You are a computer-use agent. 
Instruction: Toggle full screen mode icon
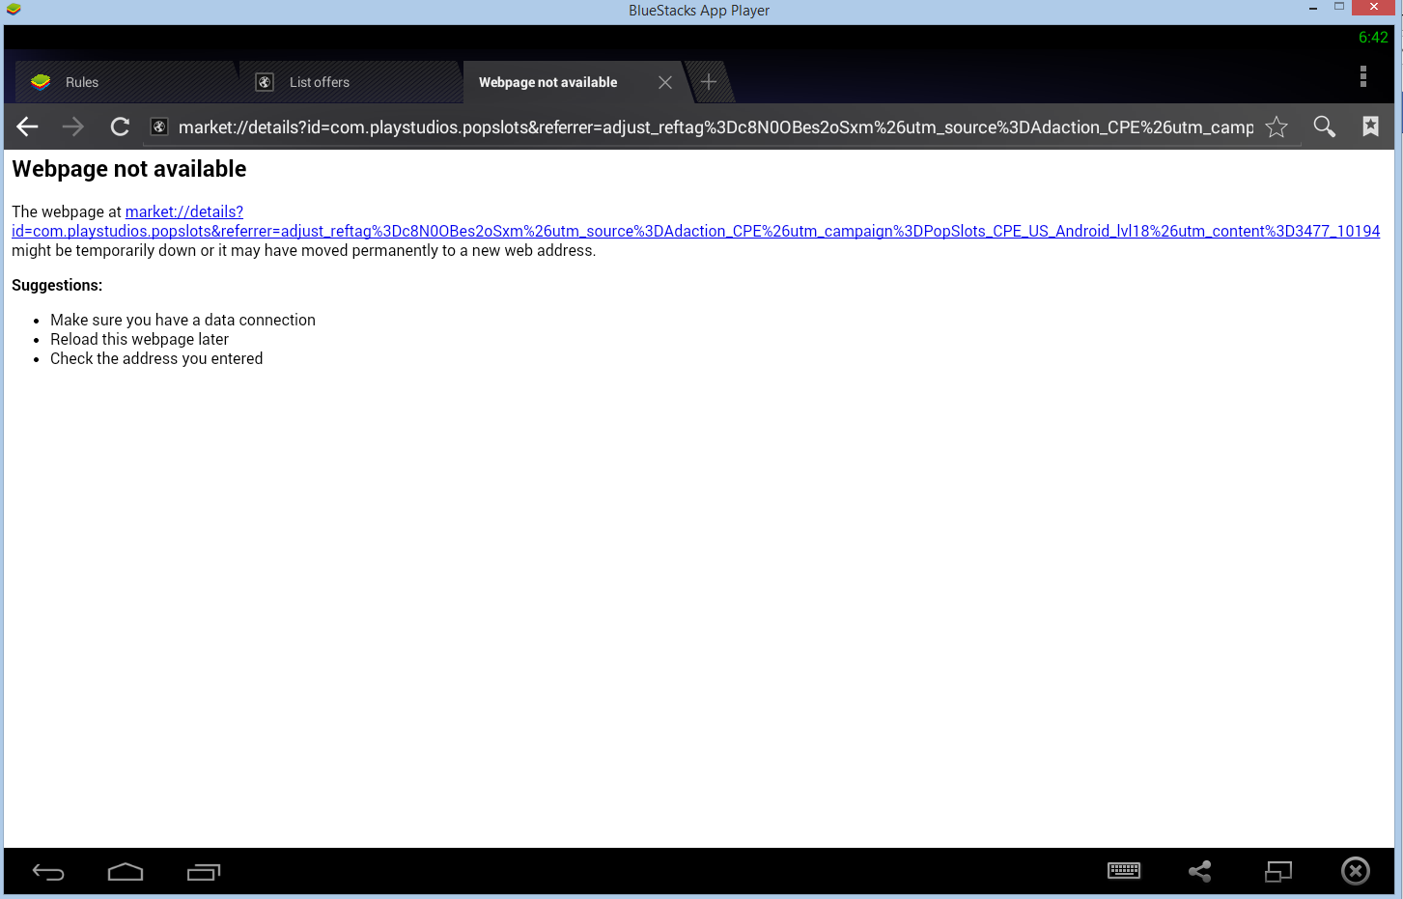click(x=1278, y=871)
